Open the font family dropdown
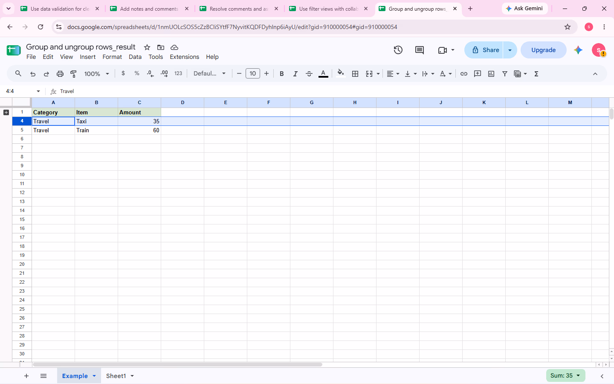The image size is (614, 384). click(209, 73)
